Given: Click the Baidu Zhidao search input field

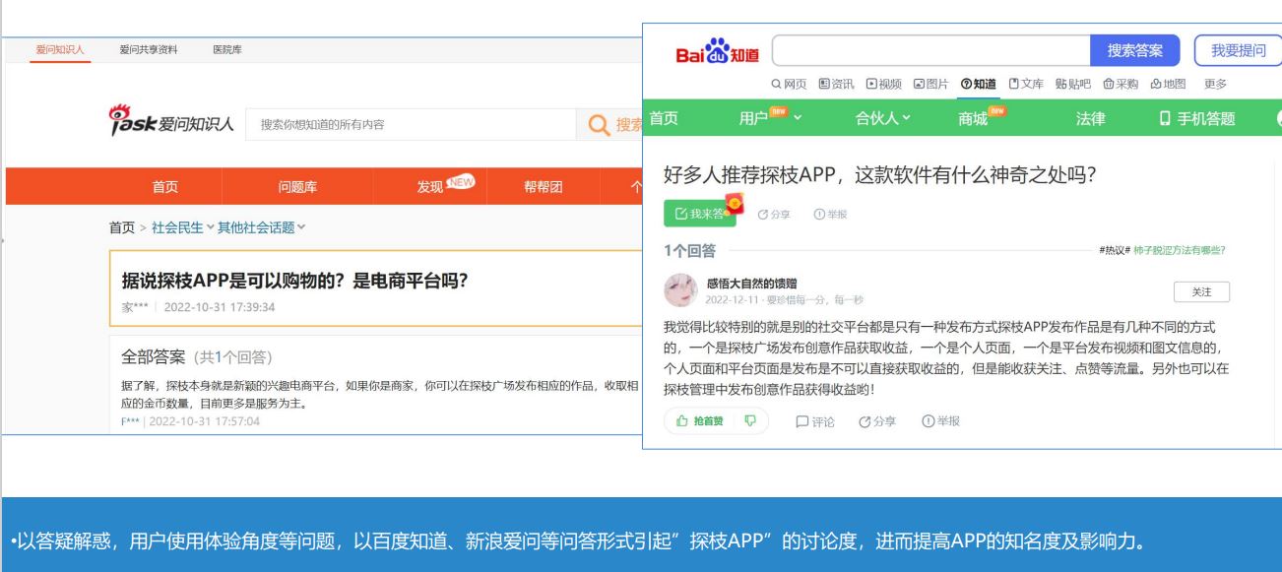Looking at the screenshot, I should coord(931,51).
